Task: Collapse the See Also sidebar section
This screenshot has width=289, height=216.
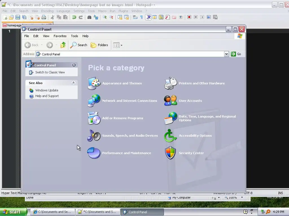Action: tap(73, 83)
